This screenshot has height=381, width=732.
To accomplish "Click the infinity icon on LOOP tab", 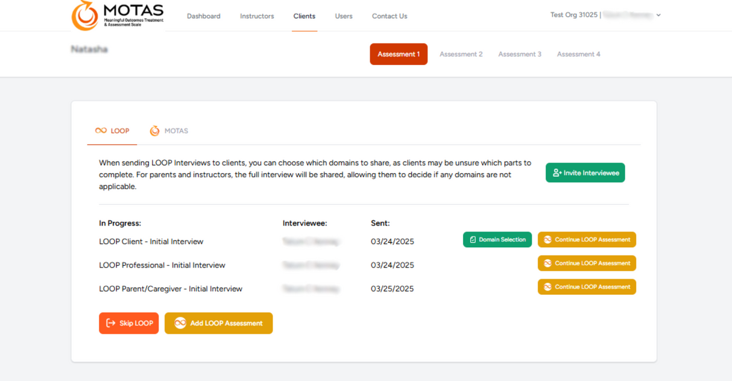I will pos(101,131).
